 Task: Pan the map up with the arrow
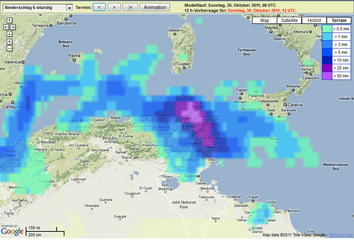(x=9, y=21)
